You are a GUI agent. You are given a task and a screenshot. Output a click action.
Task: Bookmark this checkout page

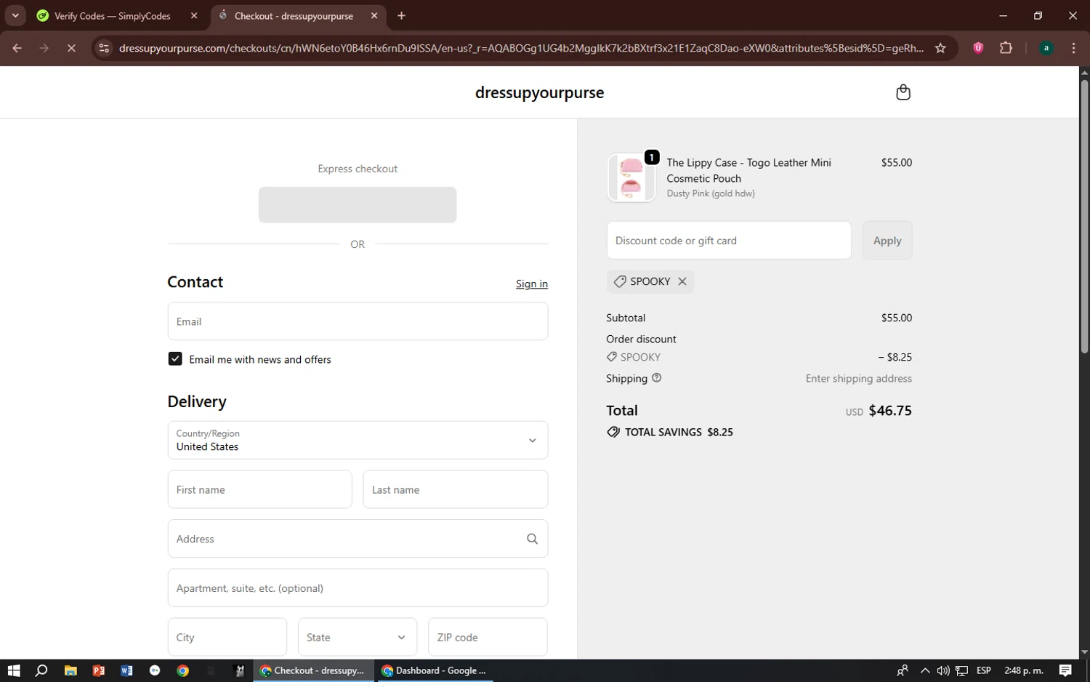(x=940, y=48)
